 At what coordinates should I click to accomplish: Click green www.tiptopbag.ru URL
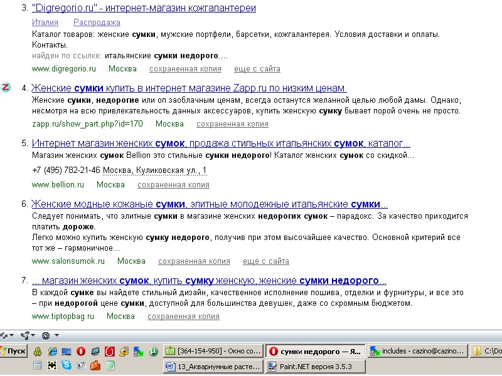tap(63, 316)
